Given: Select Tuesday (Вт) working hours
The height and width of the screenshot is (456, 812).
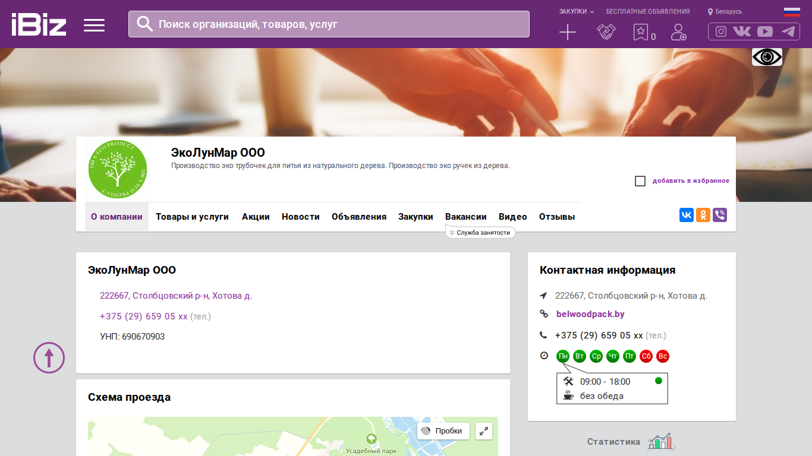Looking at the screenshot, I should coord(580,356).
